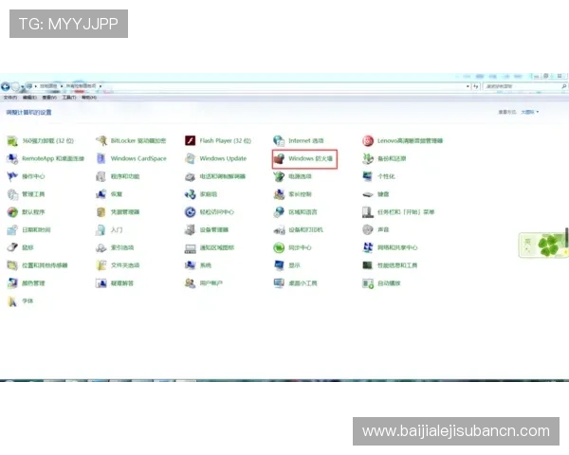Open the Internet 选项 link
Screen dimensions: 569x455
click(305, 140)
